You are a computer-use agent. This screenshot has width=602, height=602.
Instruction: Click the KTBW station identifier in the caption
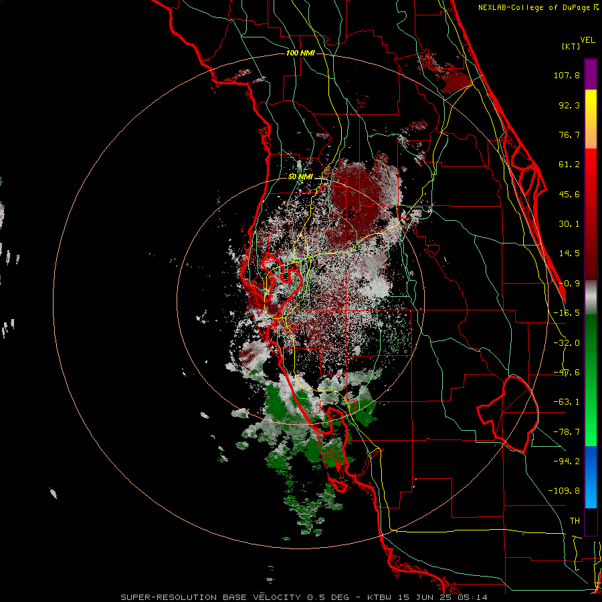pyautogui.click(x=380, y=597)
